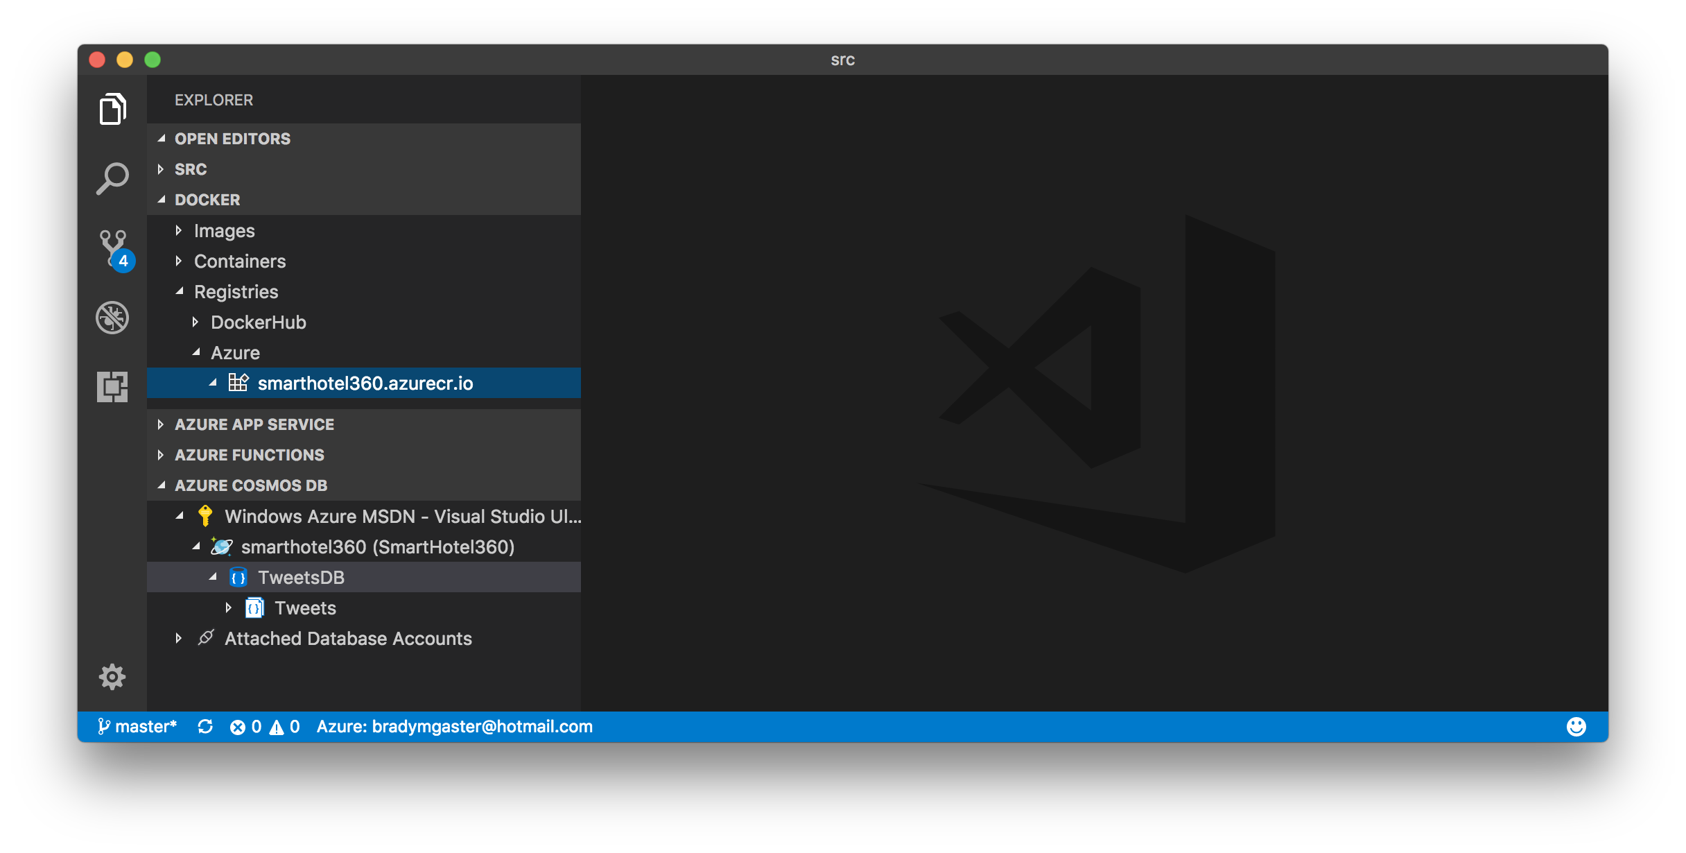The image size is (1686, 853).
Task: Open the Debug view icon
Action: pos(112,318)
